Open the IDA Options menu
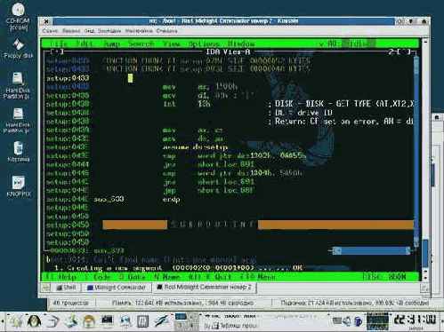444x332 pixels. tap(204, 43)
